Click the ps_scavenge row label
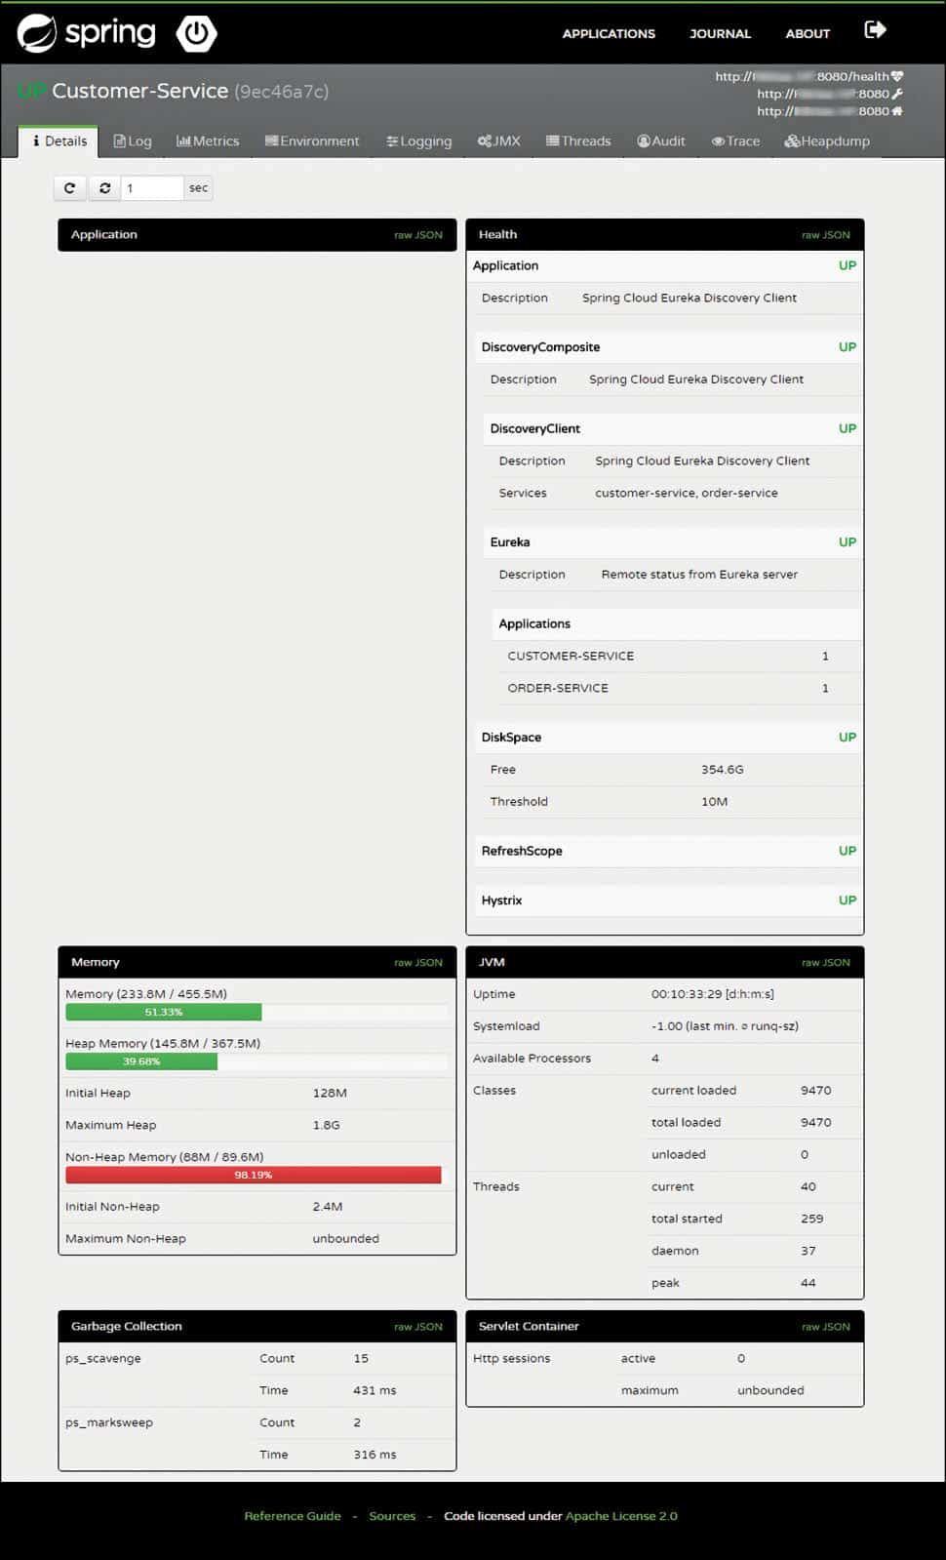 coord(103,1359)
